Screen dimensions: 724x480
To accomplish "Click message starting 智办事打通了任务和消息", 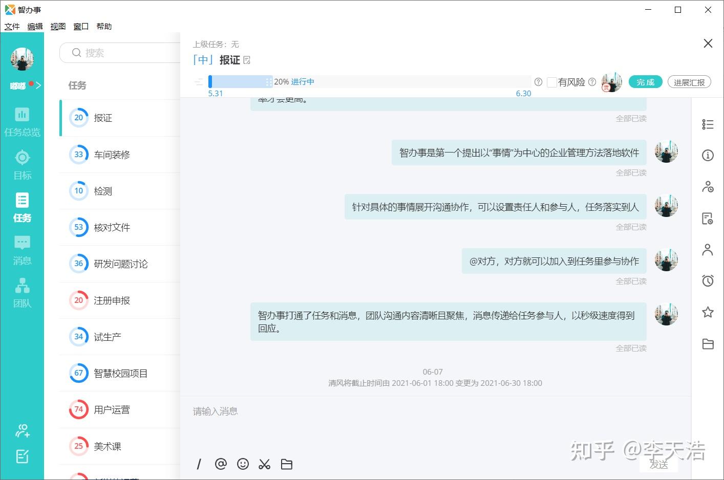I will 449,322.
